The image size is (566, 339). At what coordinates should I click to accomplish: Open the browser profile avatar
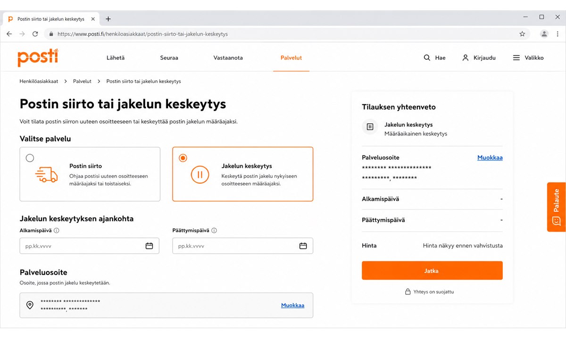tap(544, 34)
